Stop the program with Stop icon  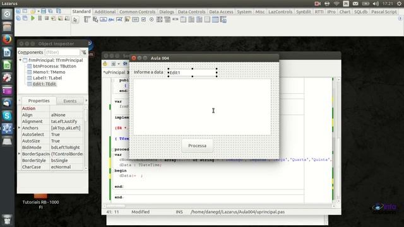click(47, 18)
